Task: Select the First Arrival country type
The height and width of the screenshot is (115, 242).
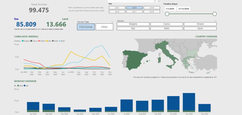Action: pyautogui.click(x=86, y=27)
